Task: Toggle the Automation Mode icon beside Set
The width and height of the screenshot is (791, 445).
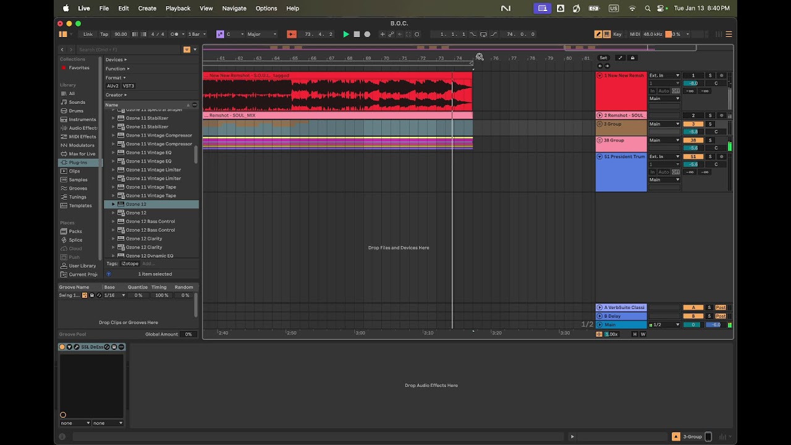Action: [620, 58]
